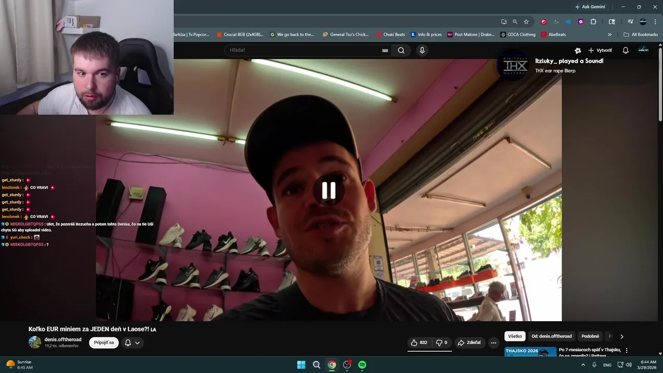
Task: Open the ENG language switcher in taskbar
Action: pos(607,365)
